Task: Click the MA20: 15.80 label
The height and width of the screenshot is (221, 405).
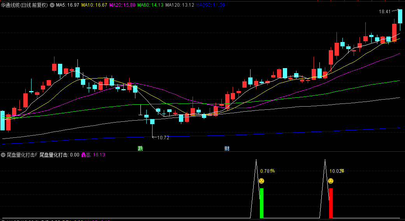Action: pos(123,5)
